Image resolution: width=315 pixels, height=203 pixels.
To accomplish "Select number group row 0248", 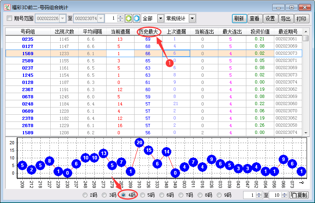I will [154, 104].
